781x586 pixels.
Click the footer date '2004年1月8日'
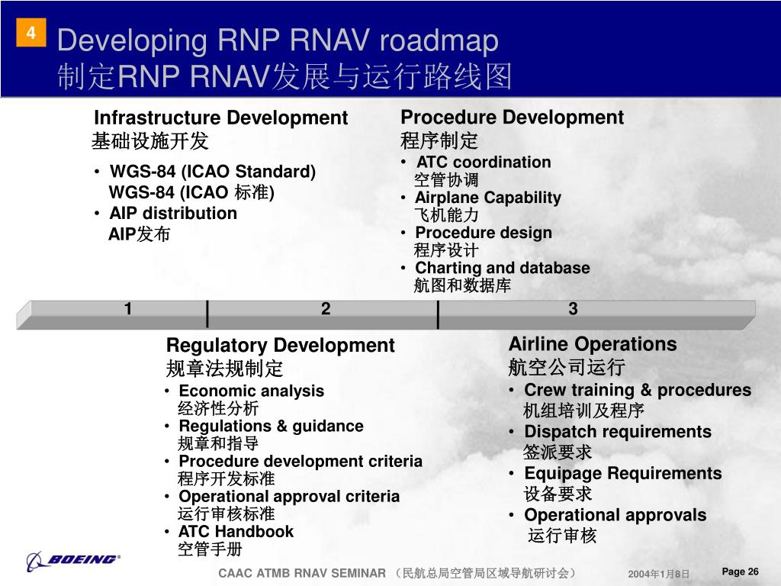pyautogui.click(x=658, y=574)
